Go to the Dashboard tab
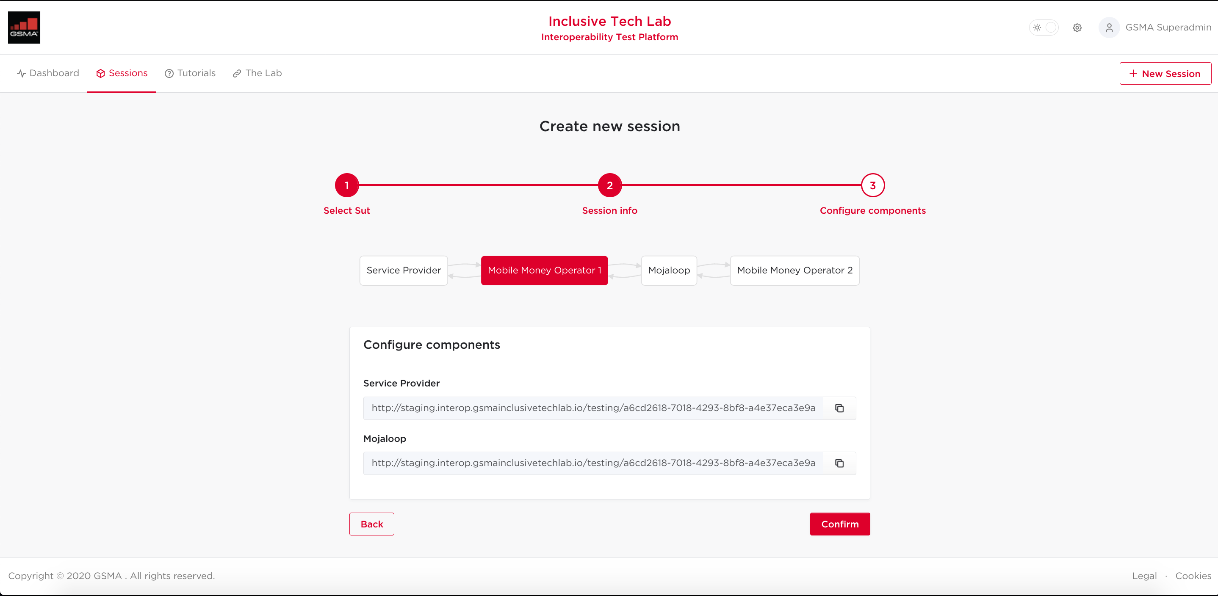This screenshot has height=596, width=1218. click(48, 73)
